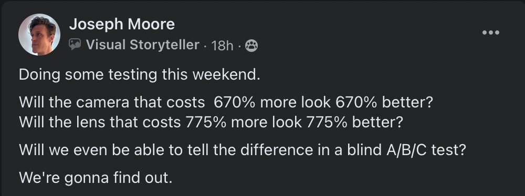Click the We're gonna find out line
Image resolution: width=525 pixels, height=196 pixels.
(x=96, y=178)
